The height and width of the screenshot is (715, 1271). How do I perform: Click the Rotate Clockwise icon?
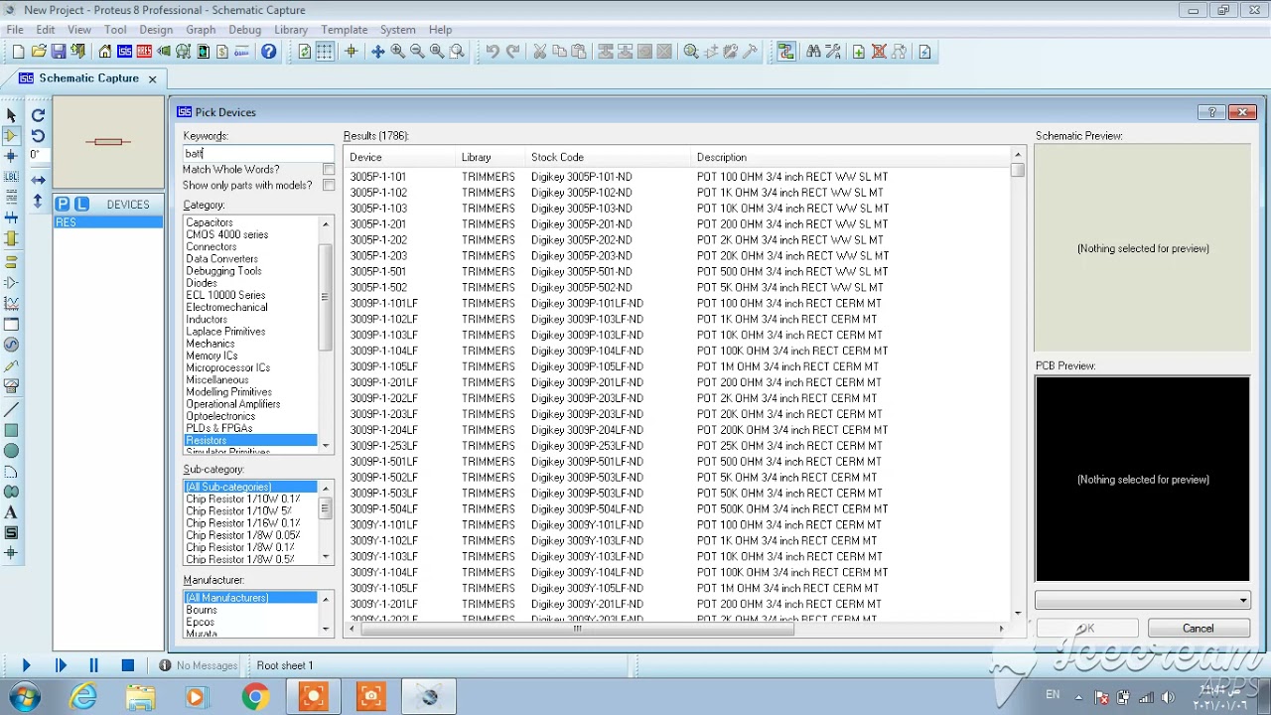pos(38,115)
